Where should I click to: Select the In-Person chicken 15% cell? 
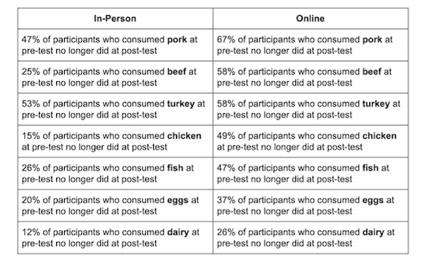(115, 142)
